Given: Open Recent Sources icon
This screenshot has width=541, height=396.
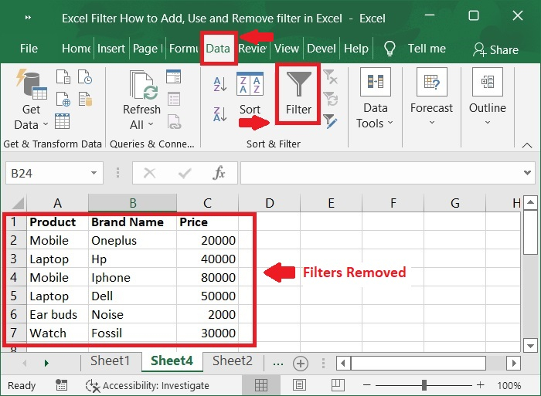Looking at the screenshot, I should pyautogui.click(x=85, y=77).
